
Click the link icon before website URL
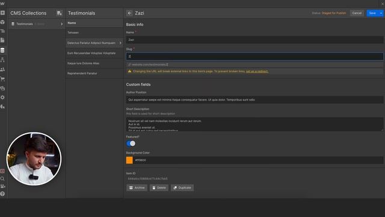[x=129, y=64]
